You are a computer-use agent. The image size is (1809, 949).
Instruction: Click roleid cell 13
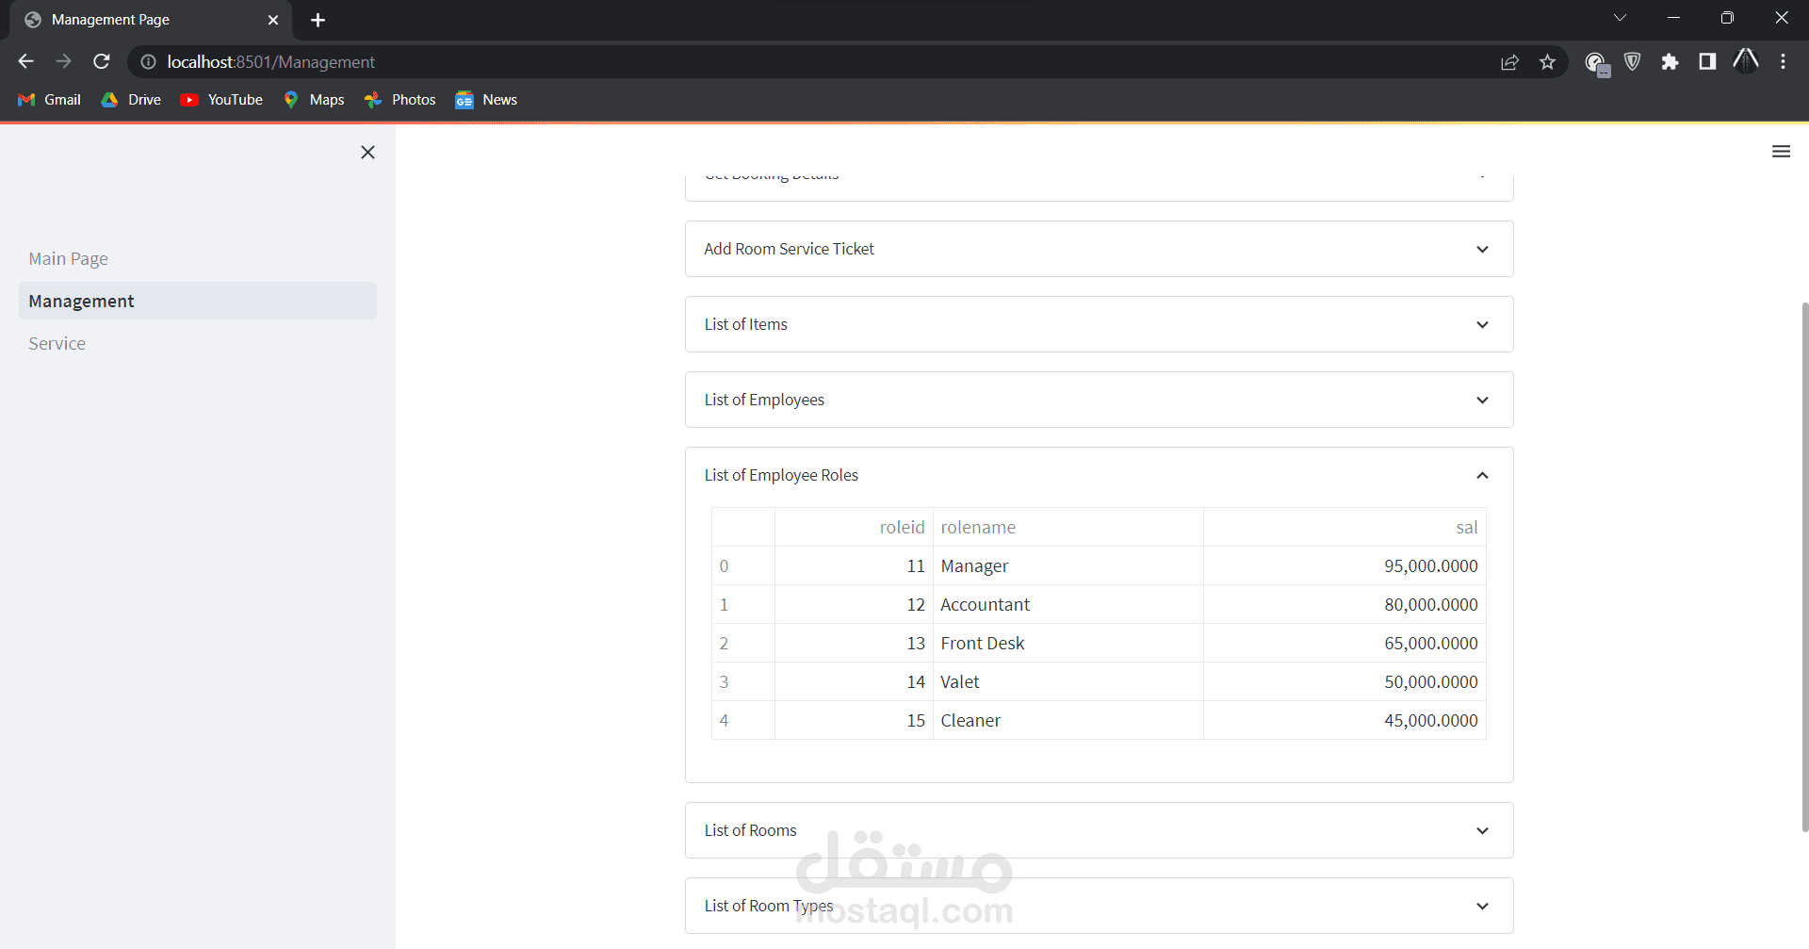pos(854,644)
